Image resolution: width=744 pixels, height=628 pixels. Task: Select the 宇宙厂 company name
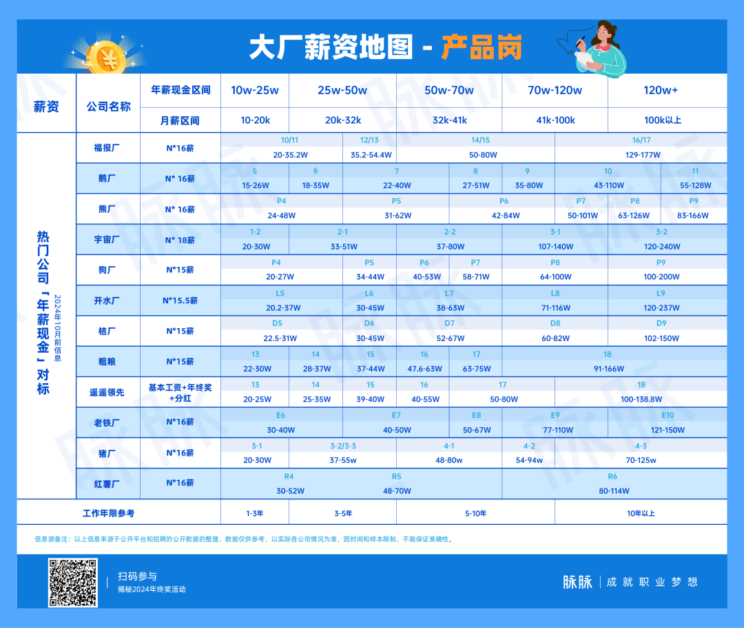[x=106, y=239]
